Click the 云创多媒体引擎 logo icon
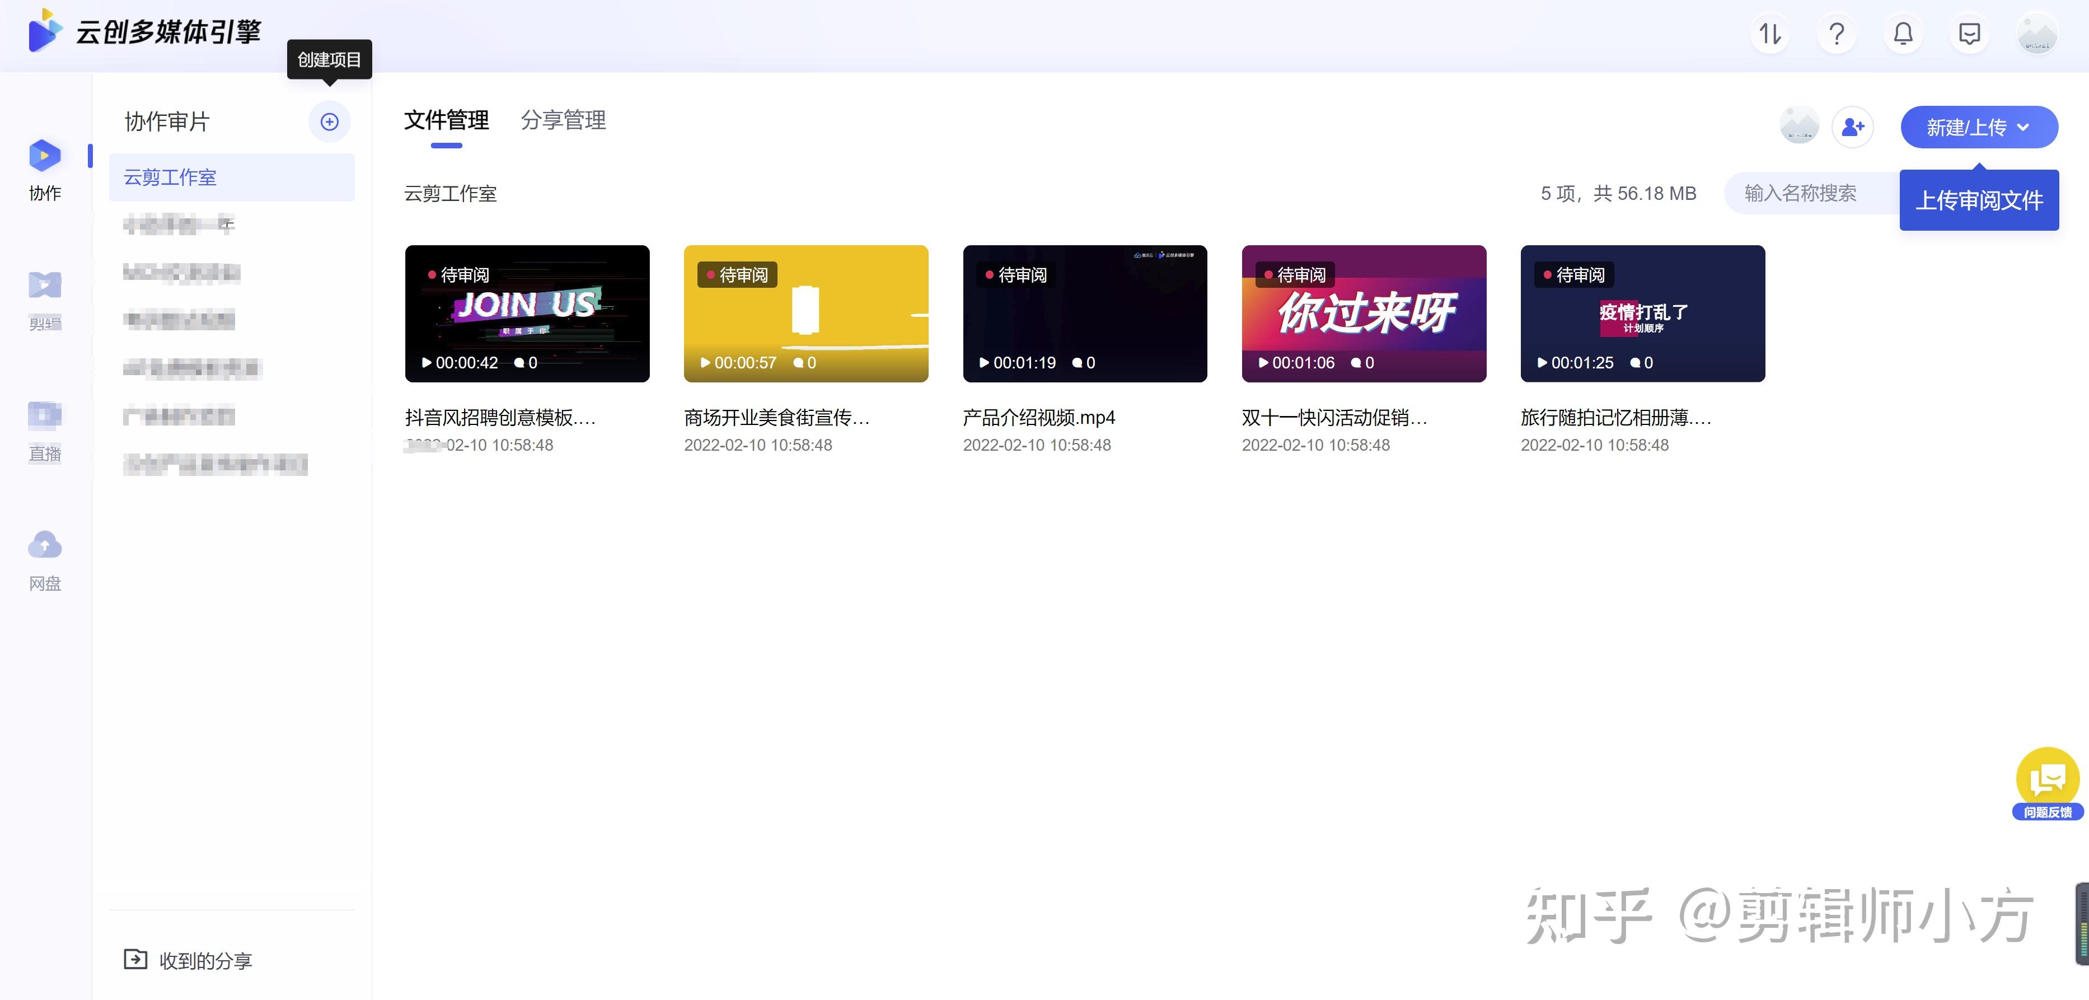The image size is (2089, 1000). coord(45,31)
